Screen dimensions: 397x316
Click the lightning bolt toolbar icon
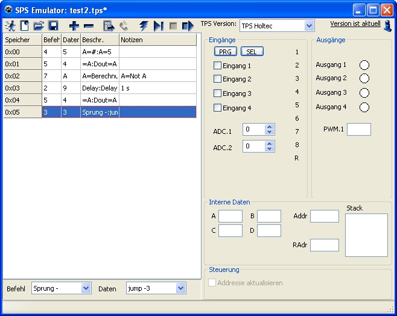coord(144,26)
